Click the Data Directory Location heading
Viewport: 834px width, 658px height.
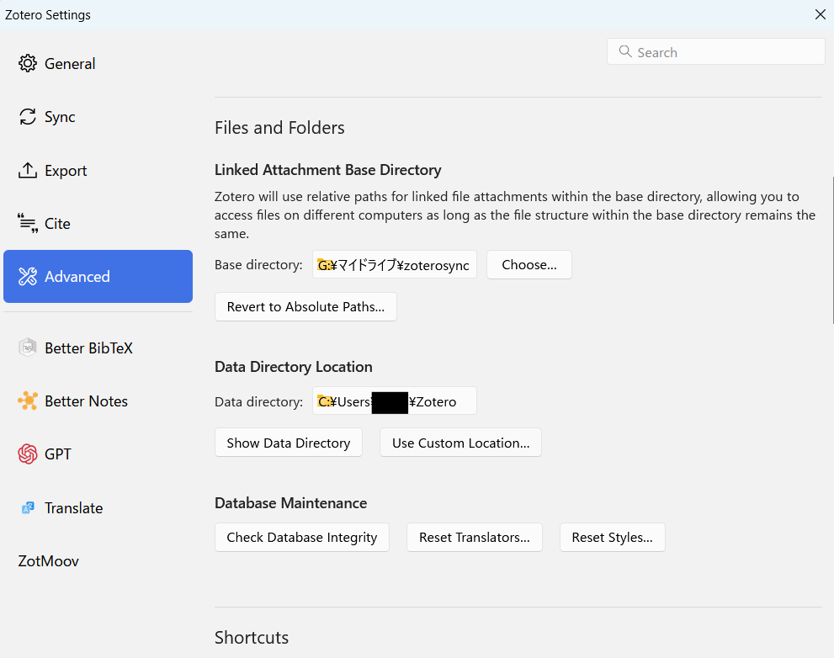pos(294,367)
